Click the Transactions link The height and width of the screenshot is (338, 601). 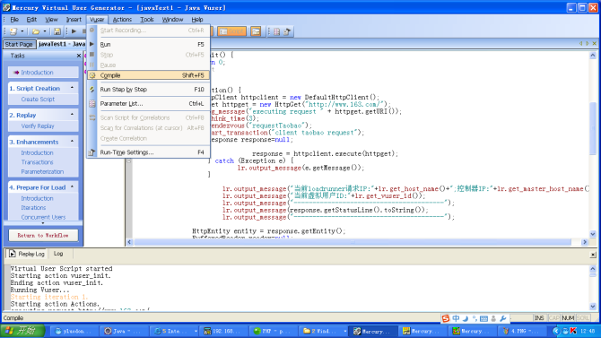[37, 162]
